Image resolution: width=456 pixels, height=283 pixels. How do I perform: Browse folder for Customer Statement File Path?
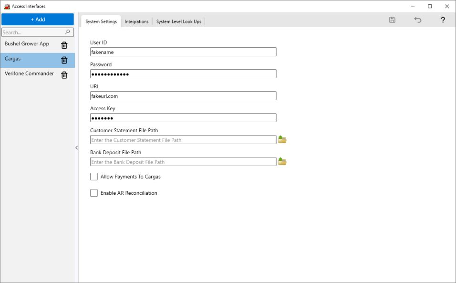[x=282, y=140]
